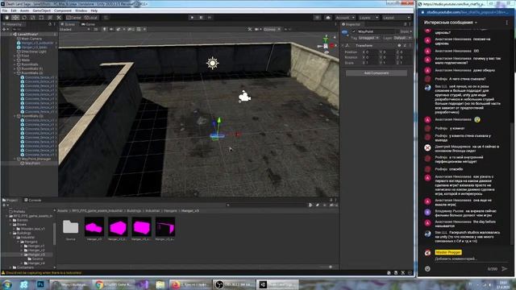
Task: Open Layers dropdown in toolbar
Action: point(368,18)
